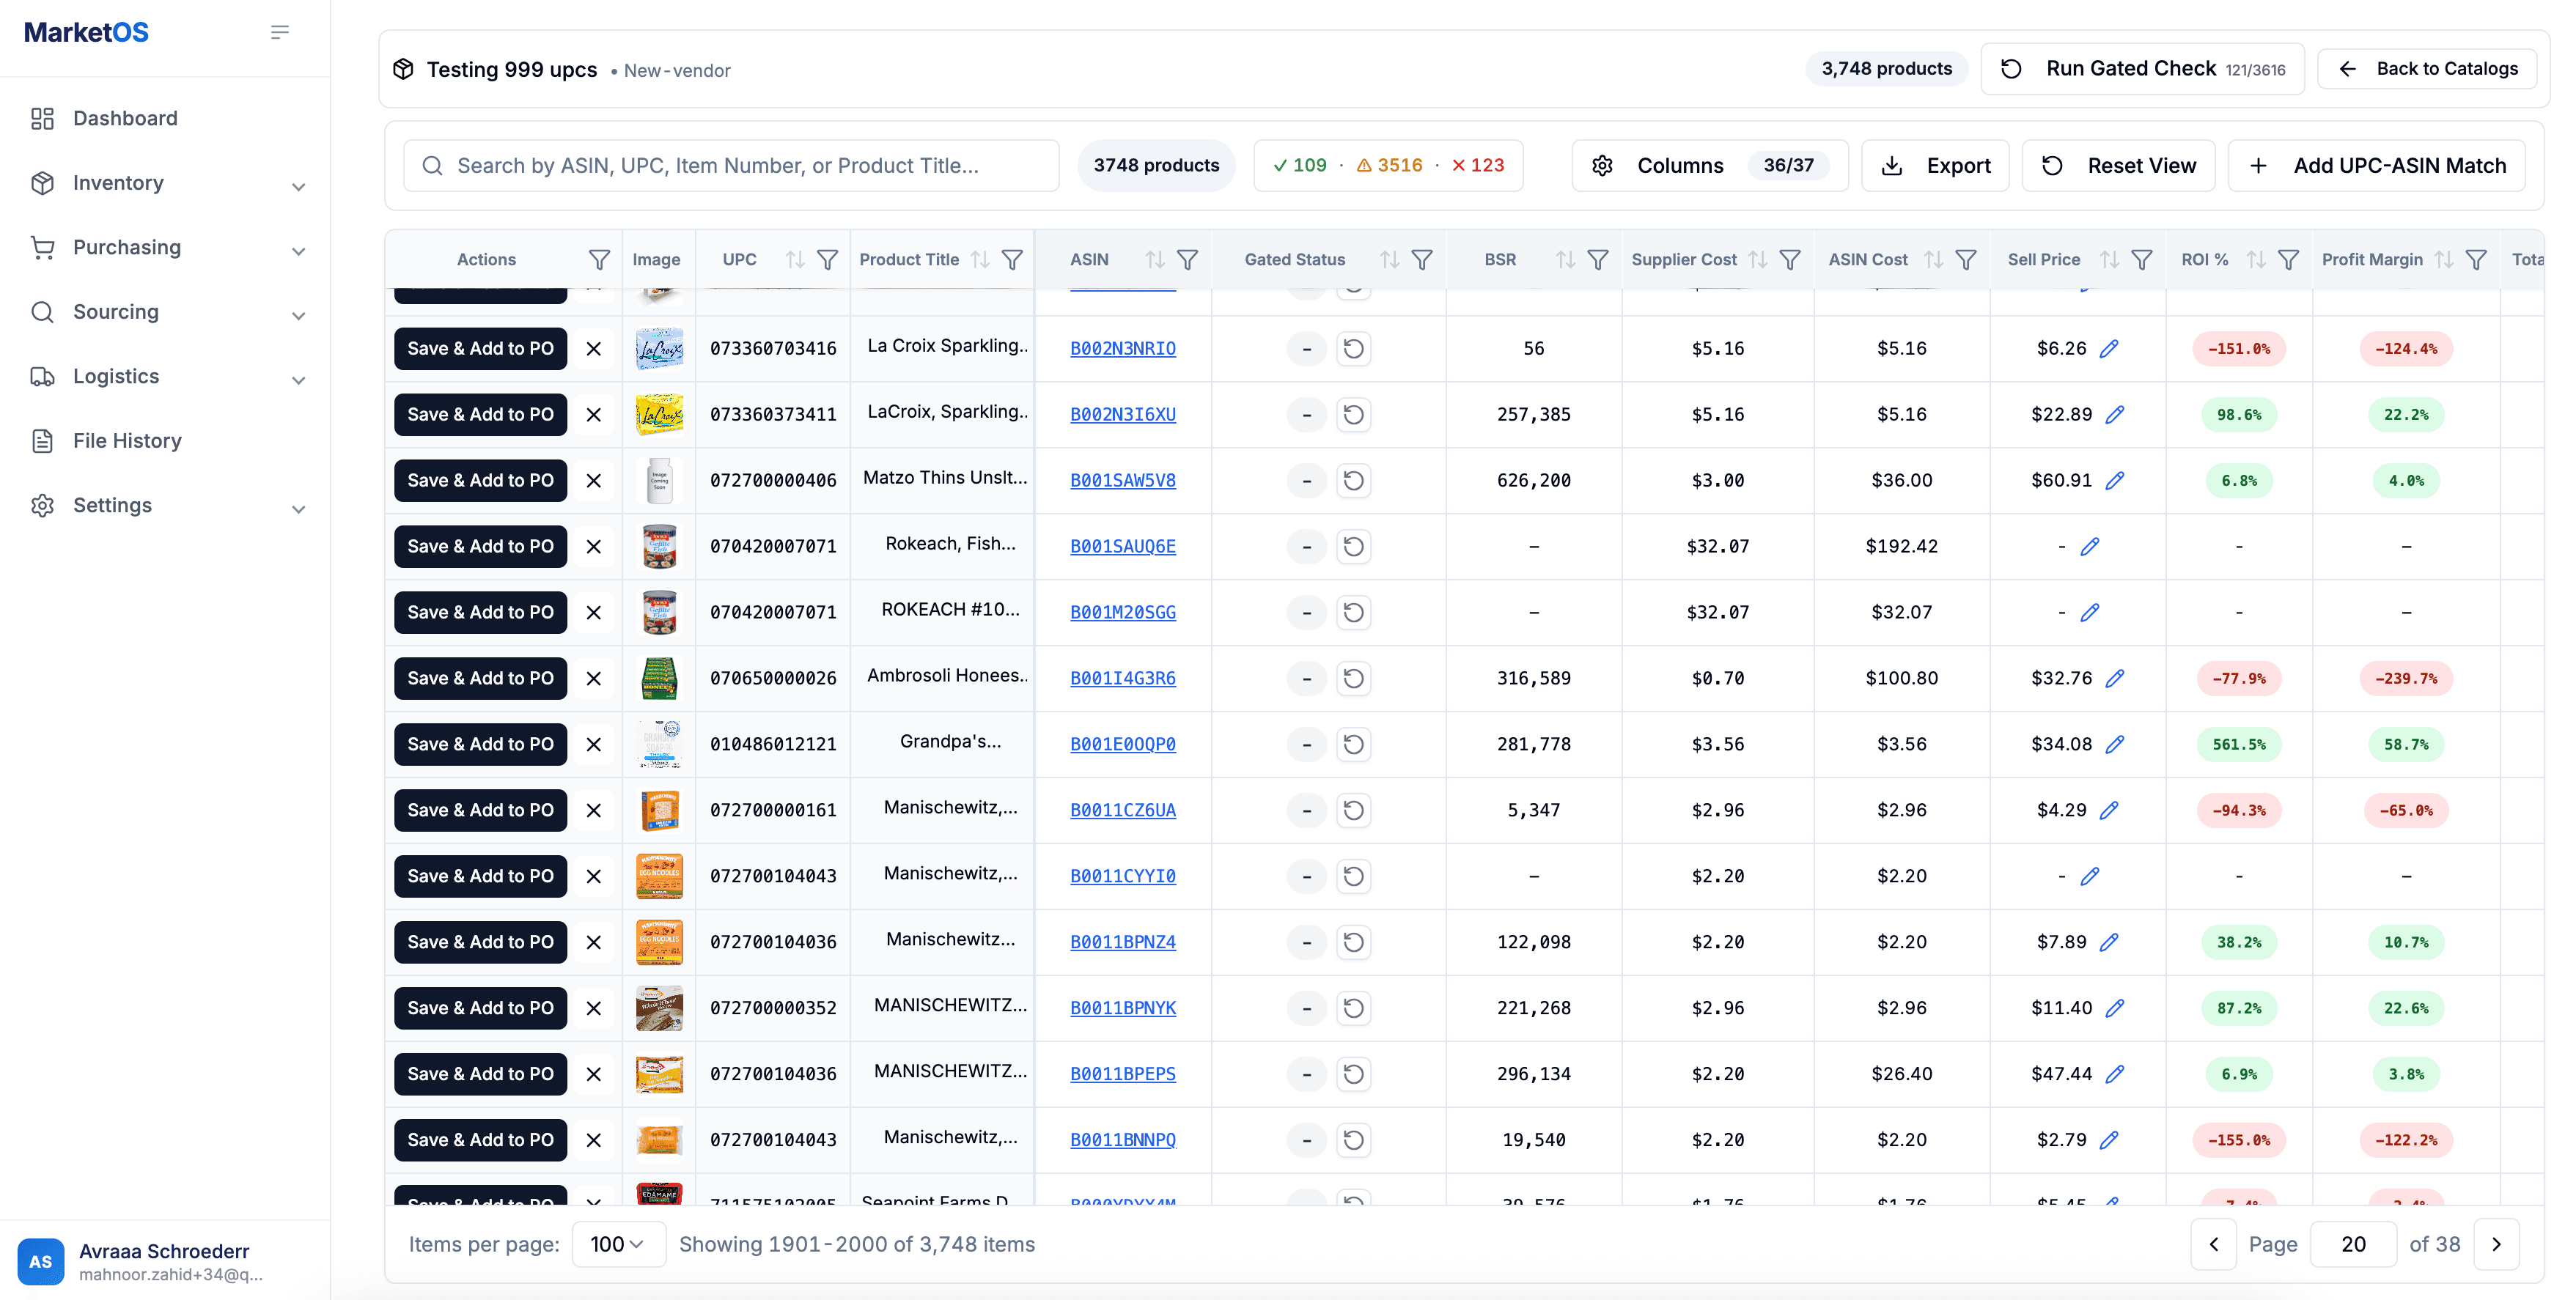Screen dimensions: 2576x1300
Task: Edit sell price $47.44
Action: tap(2114, 1075)
